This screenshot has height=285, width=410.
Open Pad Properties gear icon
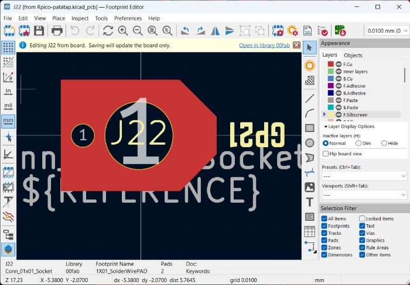292,31
